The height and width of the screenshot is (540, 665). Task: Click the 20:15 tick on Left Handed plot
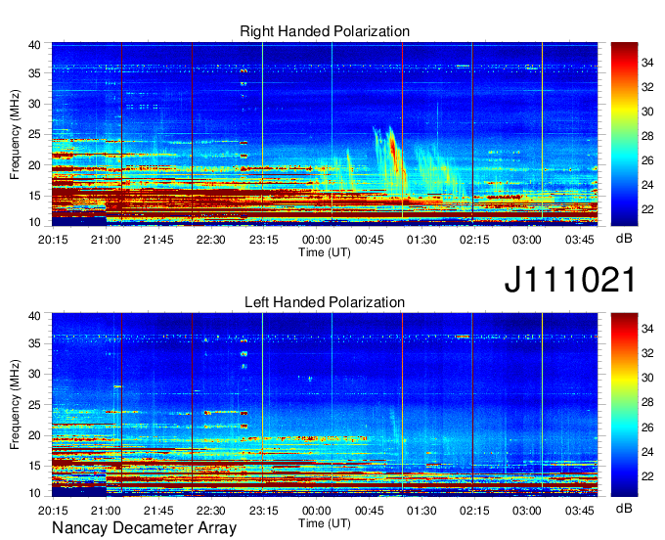coord(53,511)
